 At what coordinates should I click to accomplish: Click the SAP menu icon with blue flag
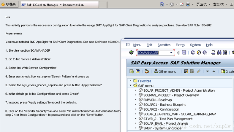point(138,71)
